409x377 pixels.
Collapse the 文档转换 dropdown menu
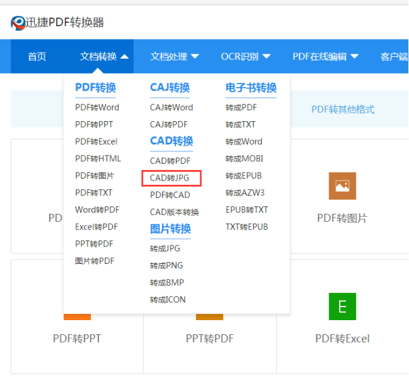[104, 56]
